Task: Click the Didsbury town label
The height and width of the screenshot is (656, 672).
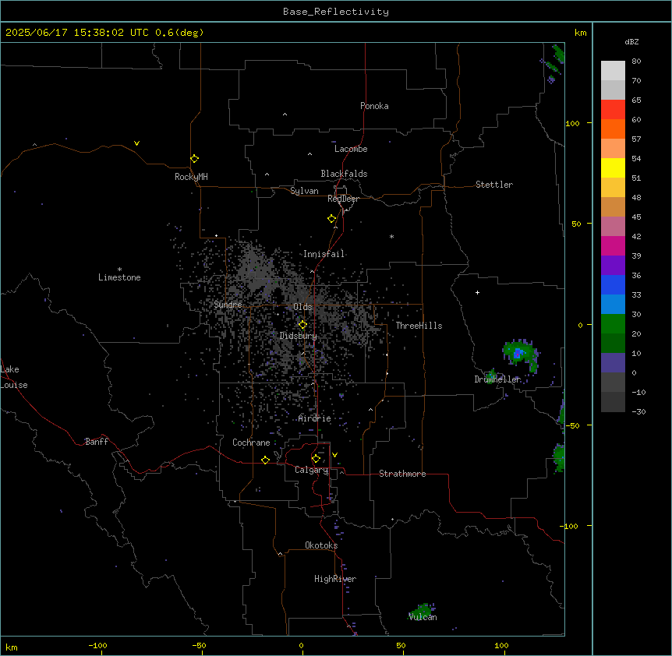Action: click(299, 336)
